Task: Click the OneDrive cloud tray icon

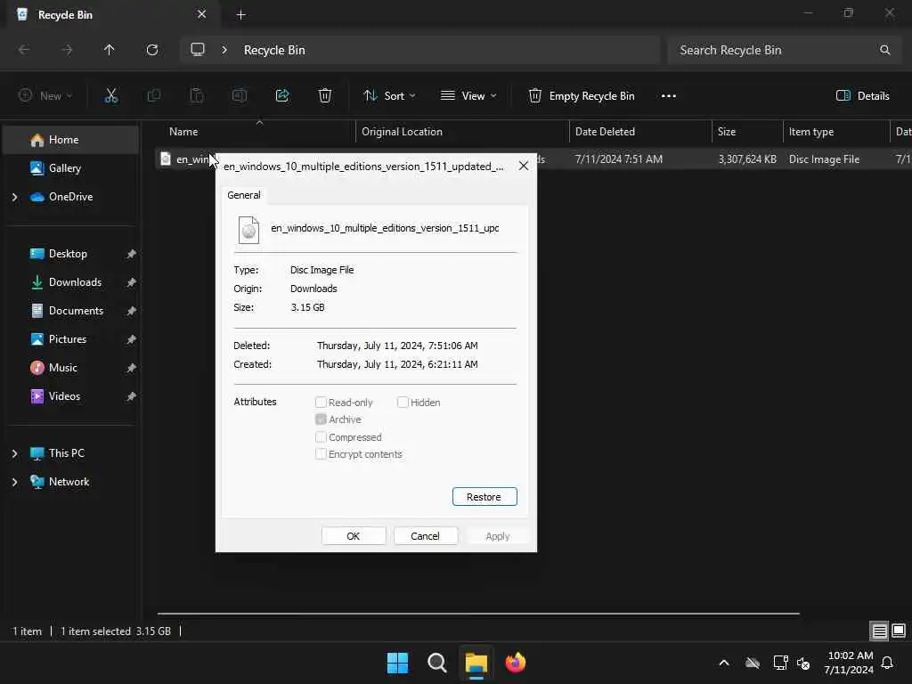Action: click(753, 663)
